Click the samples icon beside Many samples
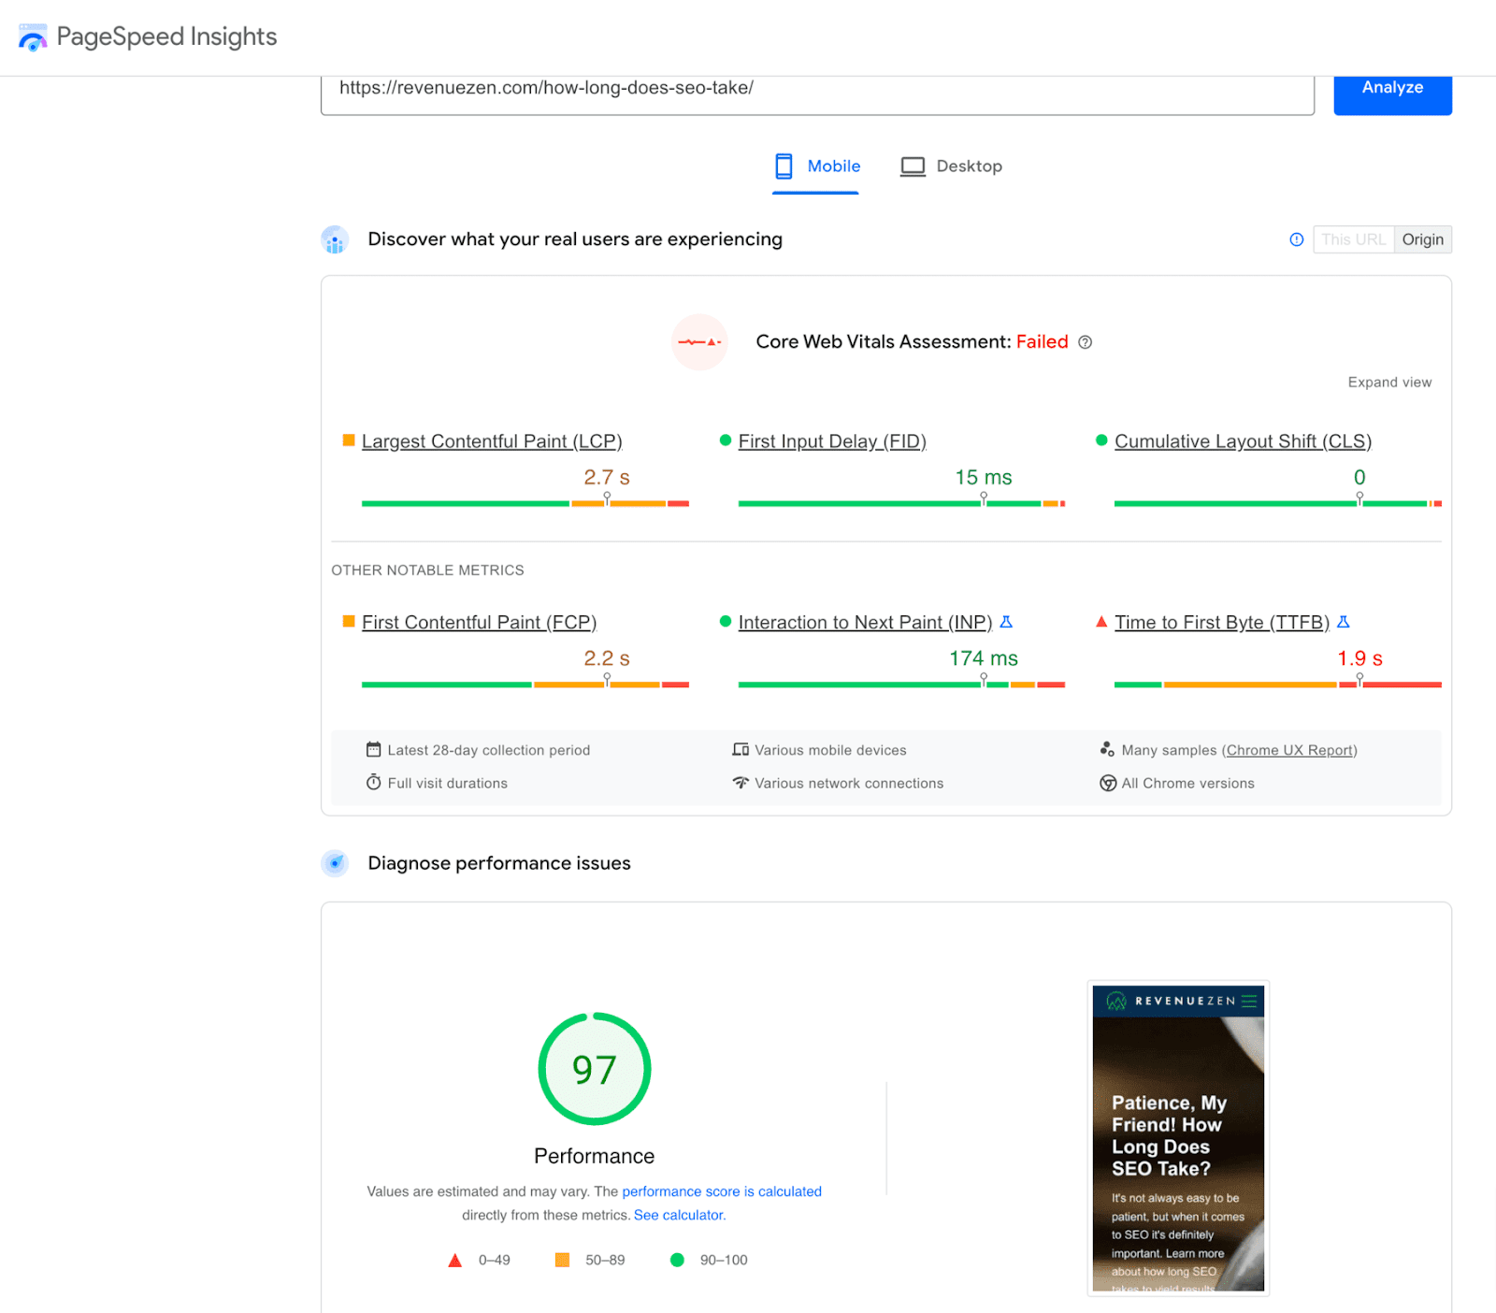The height and width of the screenshot is (1313, 1496). (1107, 749)
